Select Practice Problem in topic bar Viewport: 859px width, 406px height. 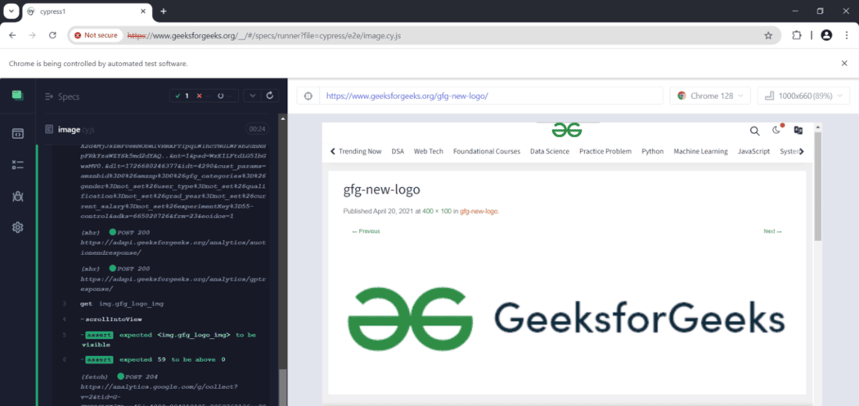click(605, 152)
